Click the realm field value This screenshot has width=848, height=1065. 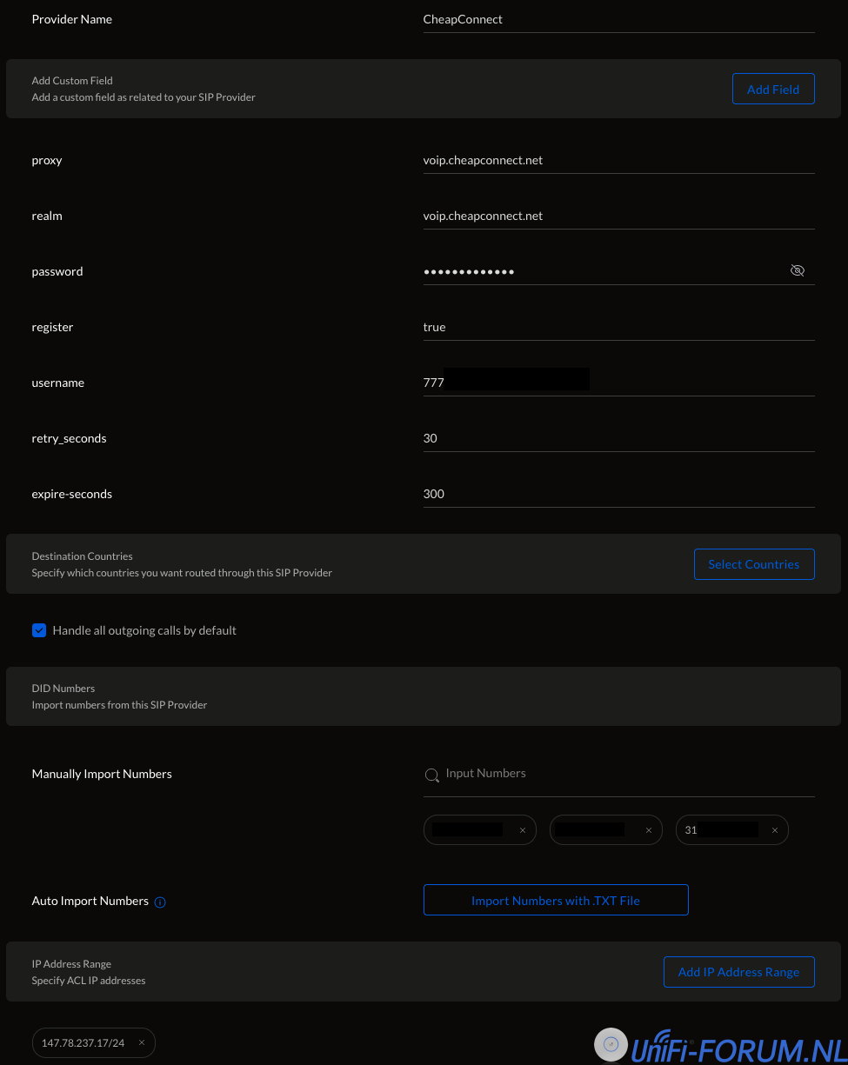coord(618,216)
